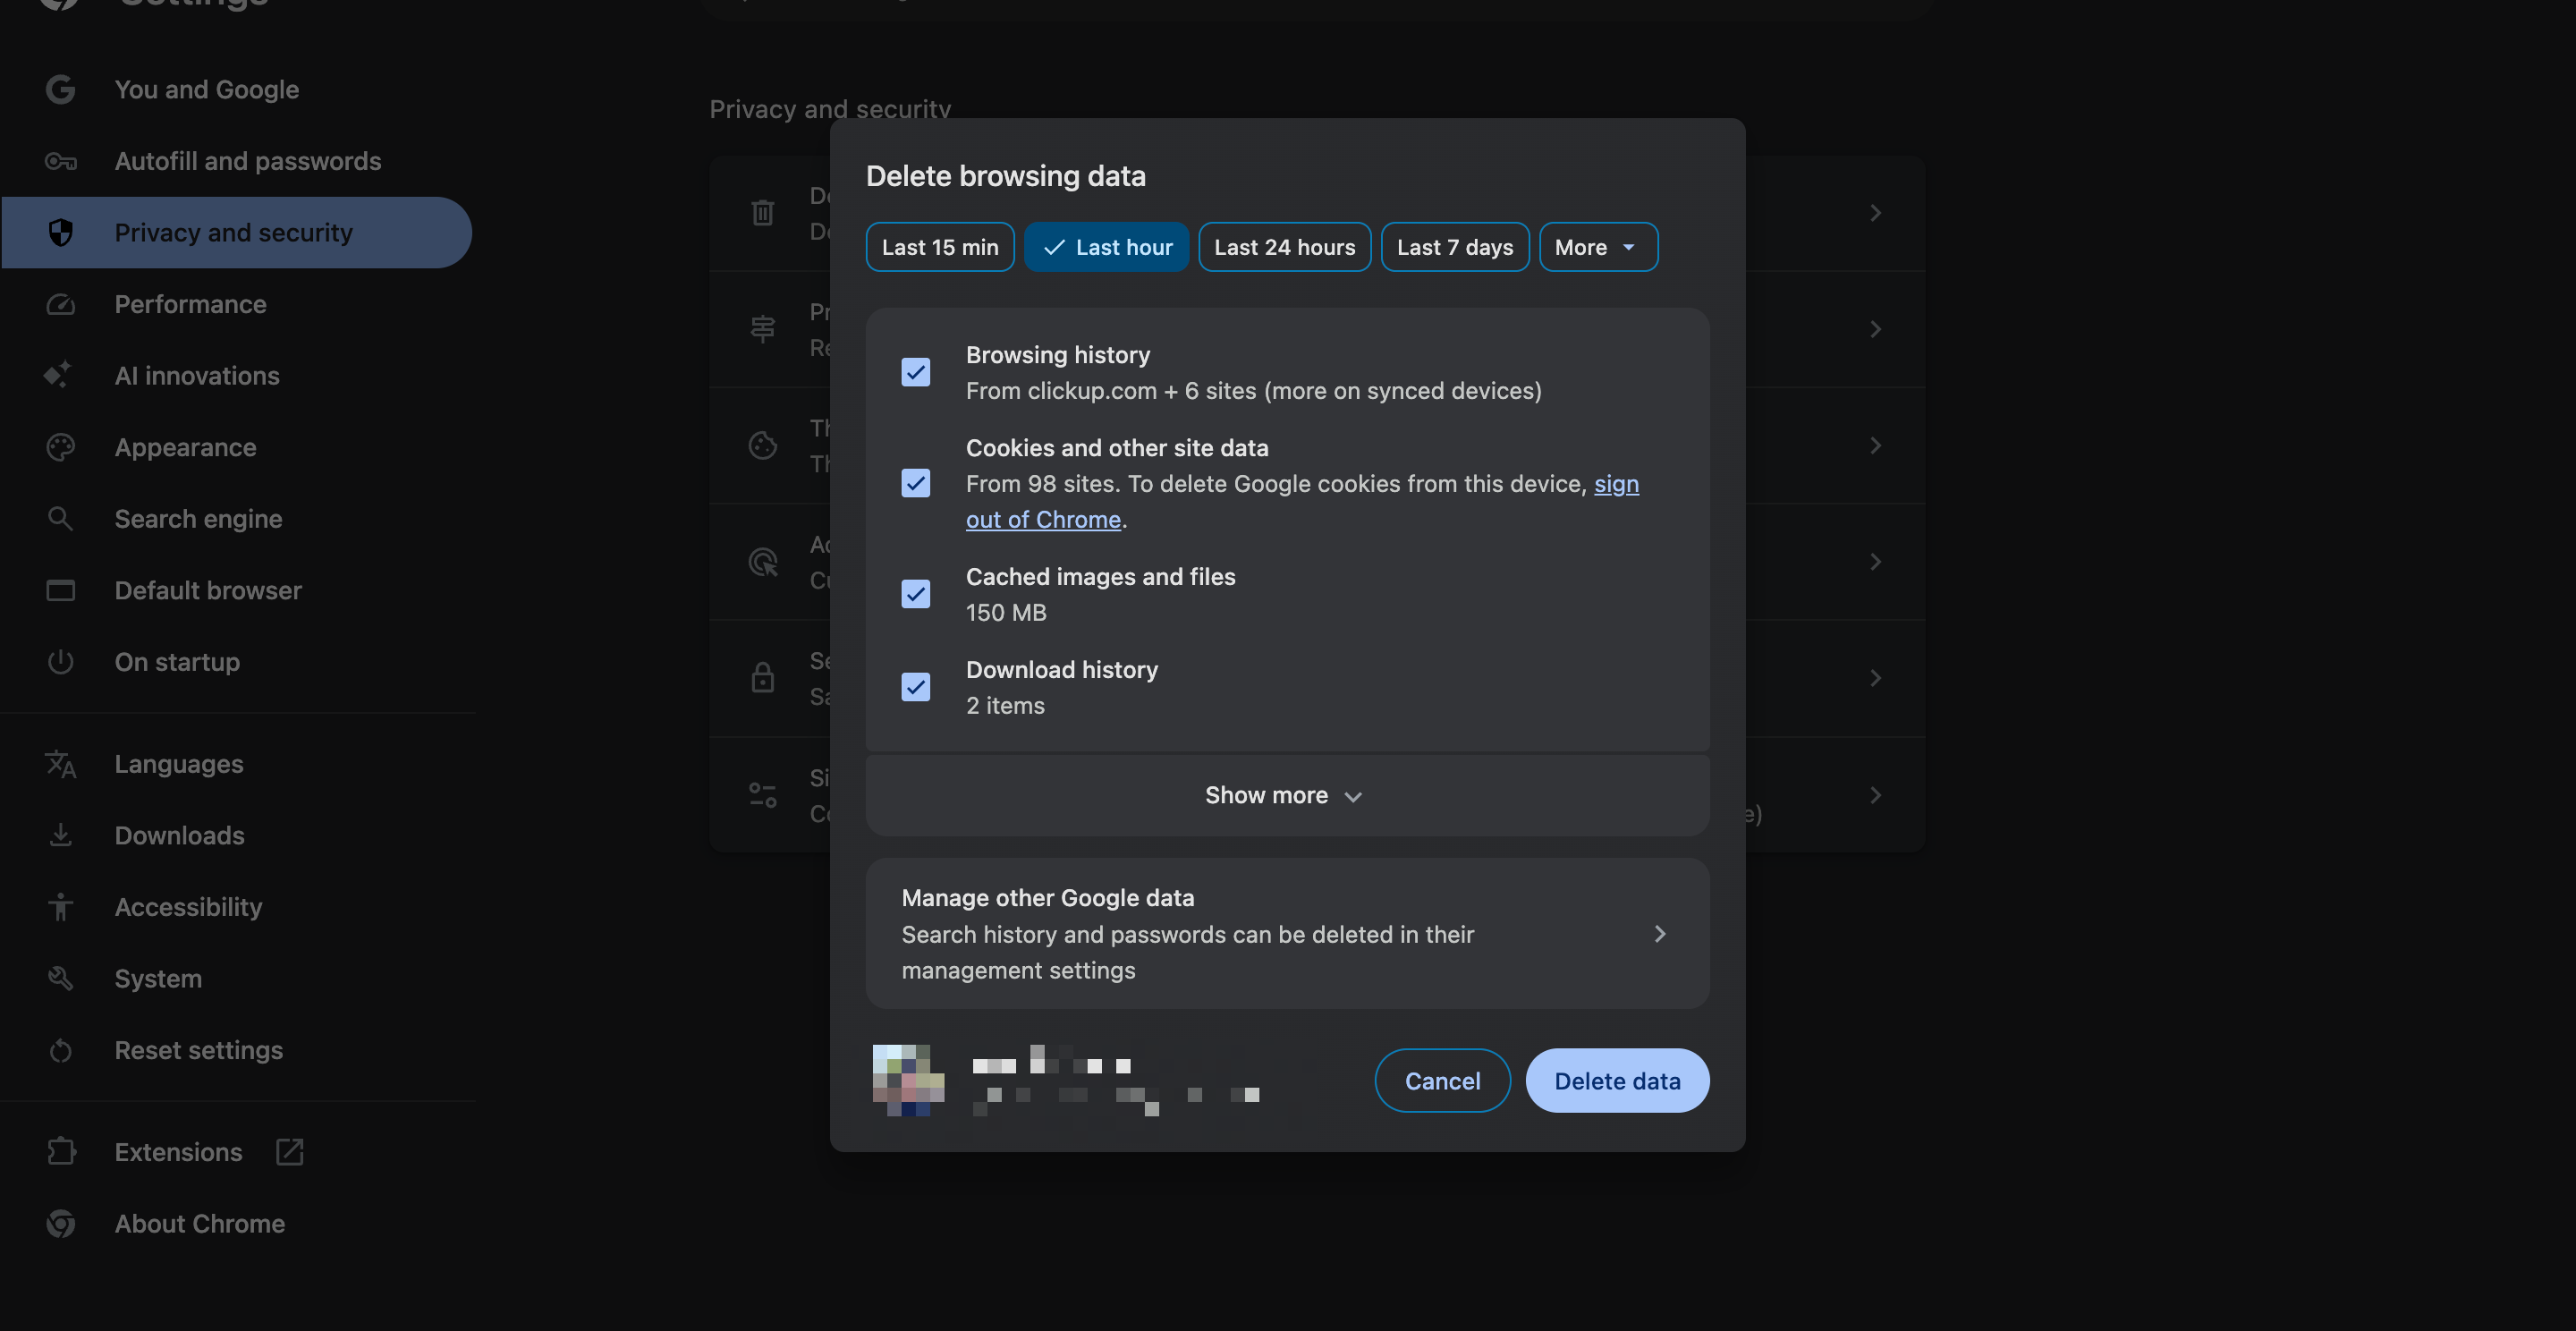
Task: Select the Privacy and security shield icon
Action: pos(60,232)
